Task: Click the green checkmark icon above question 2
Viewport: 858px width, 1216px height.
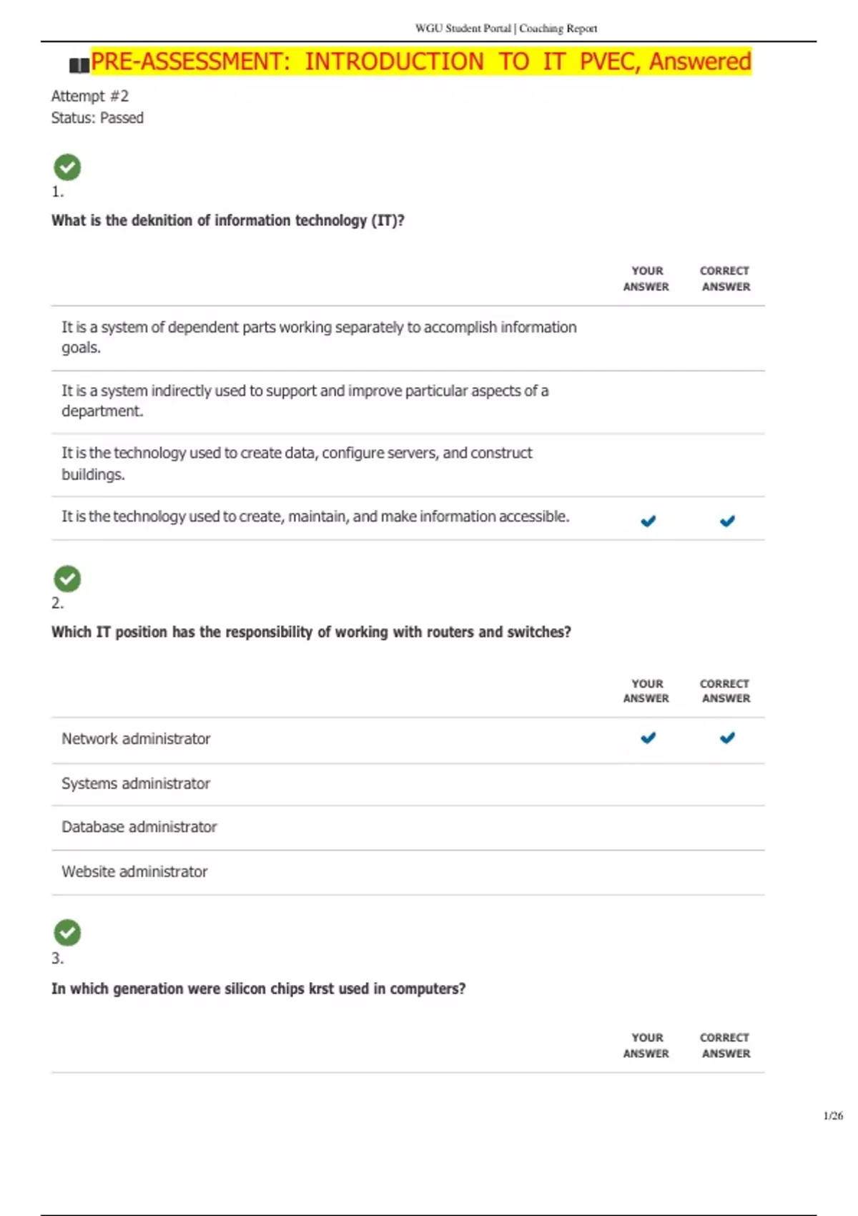Action: click(67, 579)
